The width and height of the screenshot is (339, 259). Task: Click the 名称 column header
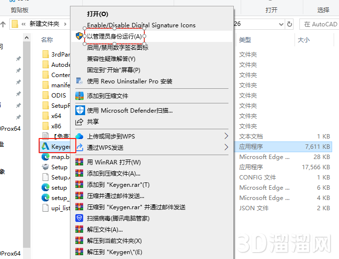pos(47,40)
